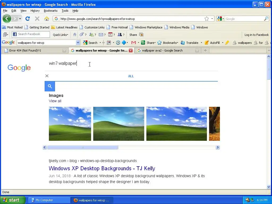Open search engine selector dropdown
272x204 pixels.
tap(223, 19)
